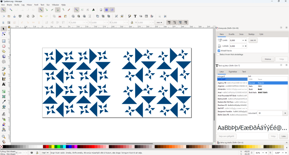Click the Paste clipboard icon
The height and width of the screenshot is (155, 289).
[x=65, y=16]
